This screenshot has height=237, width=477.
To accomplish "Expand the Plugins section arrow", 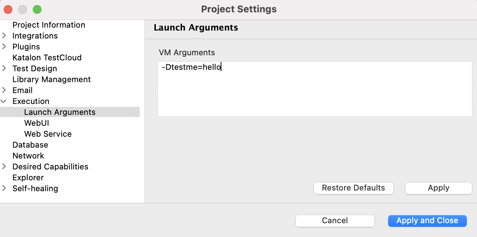I will (x=4, y=47).
